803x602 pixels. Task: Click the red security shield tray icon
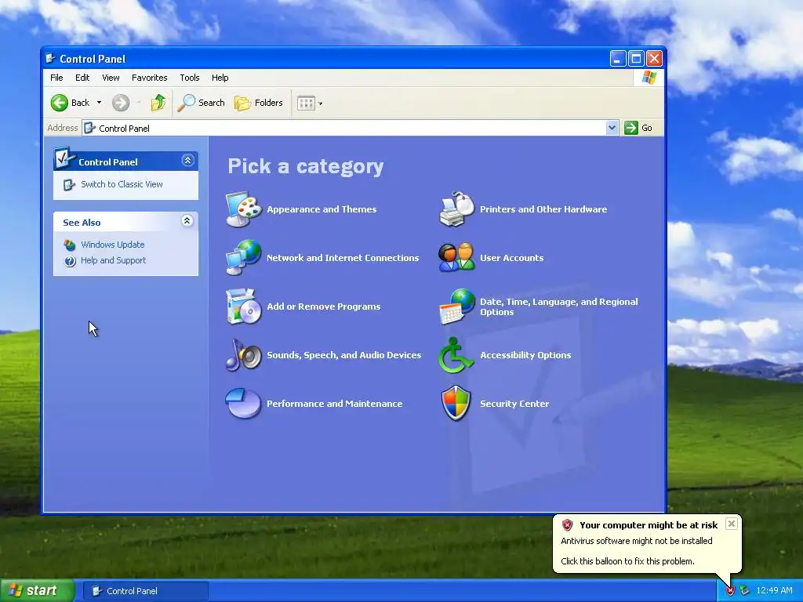(730, 591)
